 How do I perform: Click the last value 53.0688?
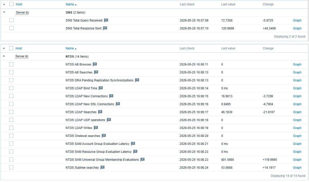[227, 168]
